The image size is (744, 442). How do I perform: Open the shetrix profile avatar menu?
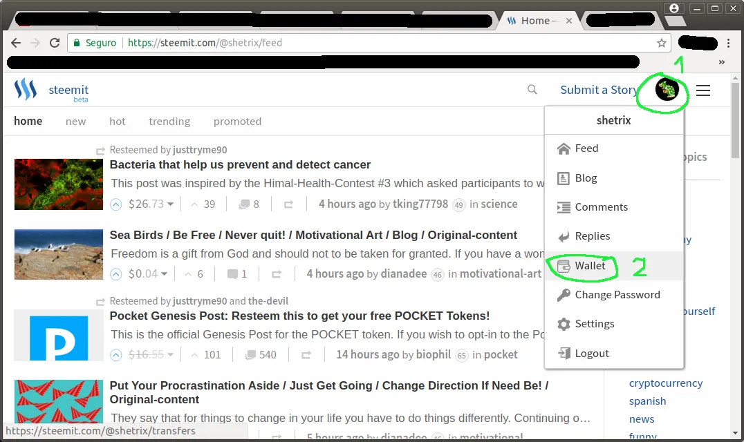(667, 89)
